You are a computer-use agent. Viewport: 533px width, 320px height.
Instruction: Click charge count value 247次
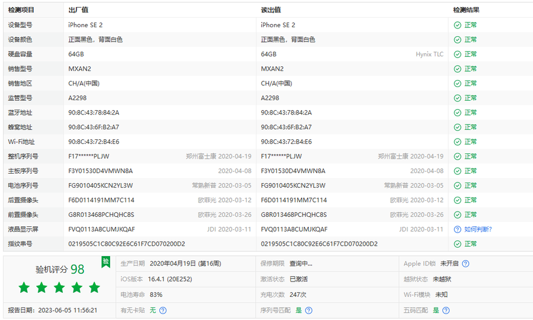298,295
